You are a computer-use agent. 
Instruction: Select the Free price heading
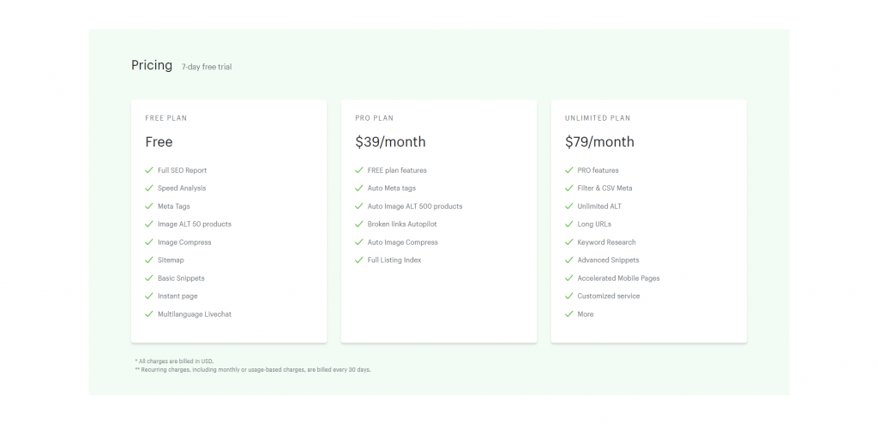pyautogui.click(x=159, y=142)
